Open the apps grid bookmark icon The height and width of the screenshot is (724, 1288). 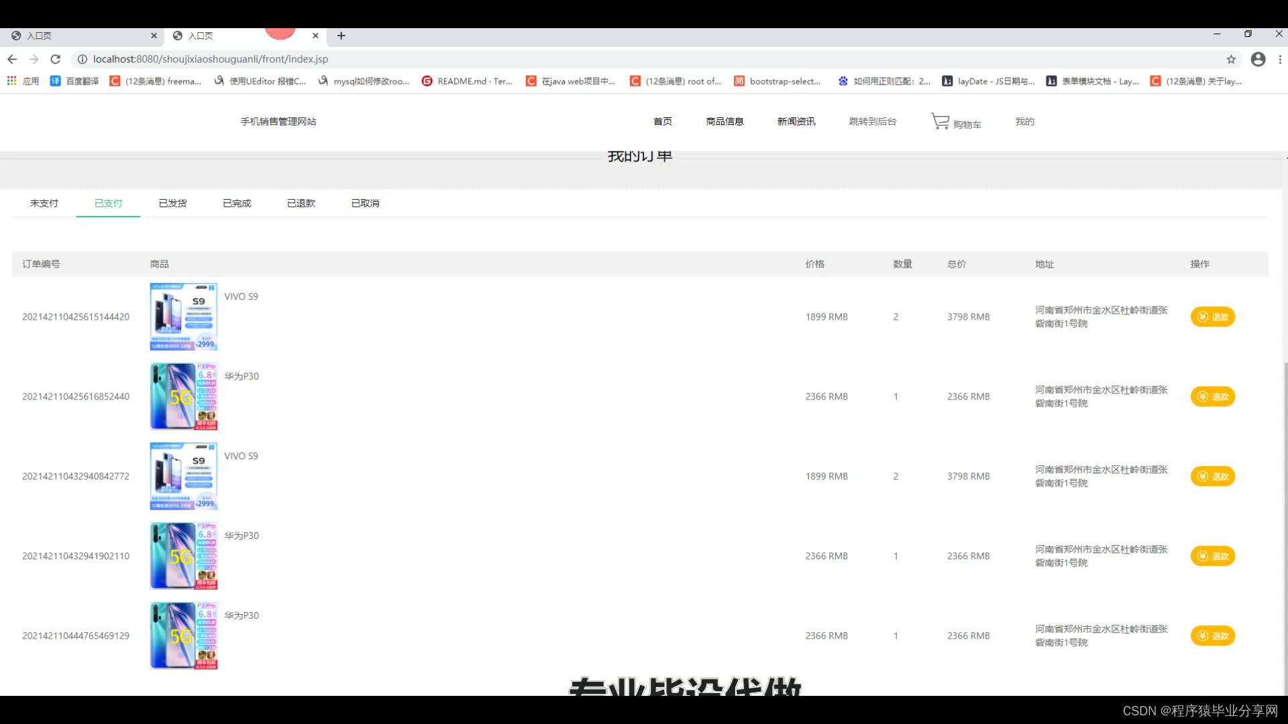pos(11,81)
